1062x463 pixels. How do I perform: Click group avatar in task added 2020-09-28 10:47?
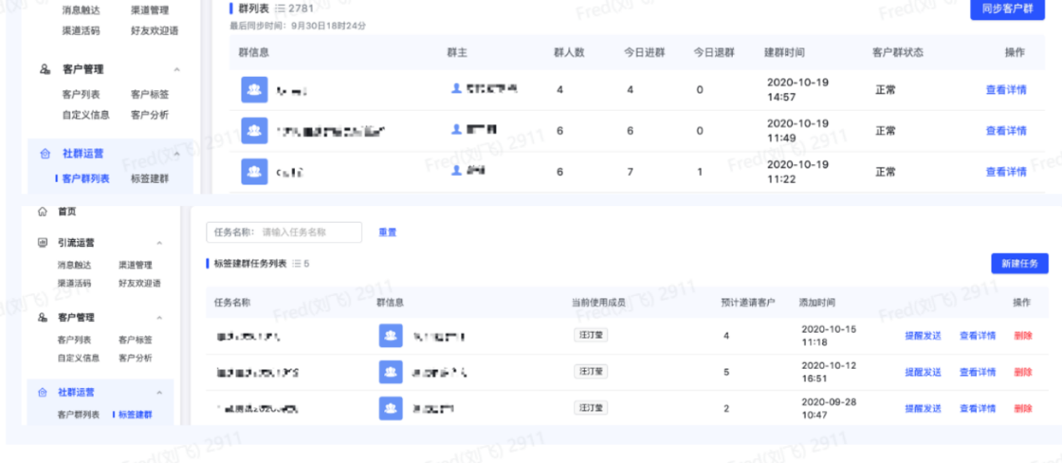pyautogui.click(x=390, y=409)
